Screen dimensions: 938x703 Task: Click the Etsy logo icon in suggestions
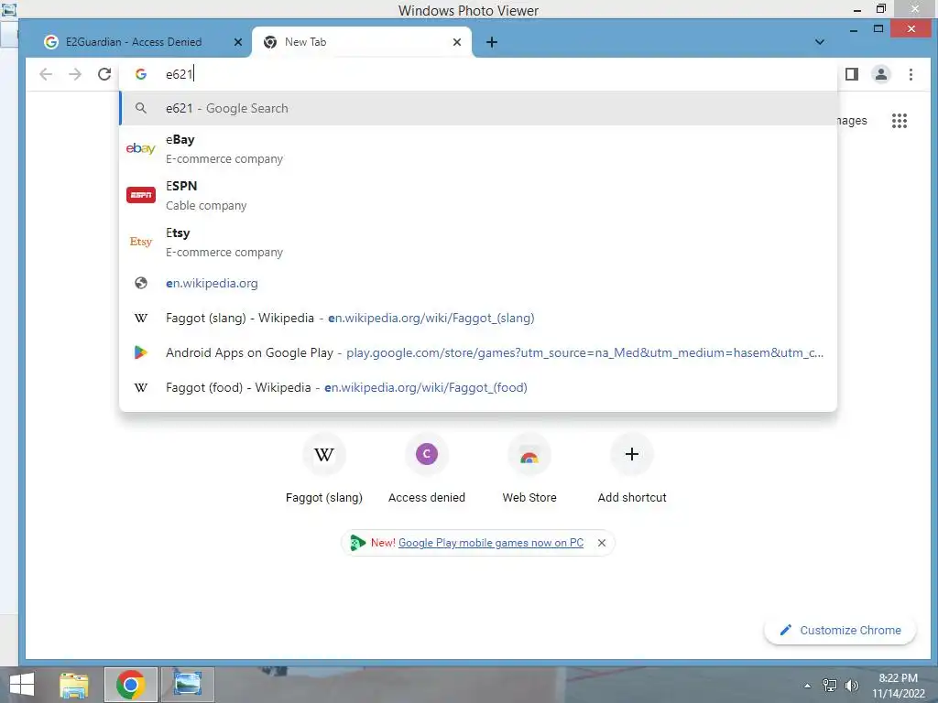(x=141, y=242)
